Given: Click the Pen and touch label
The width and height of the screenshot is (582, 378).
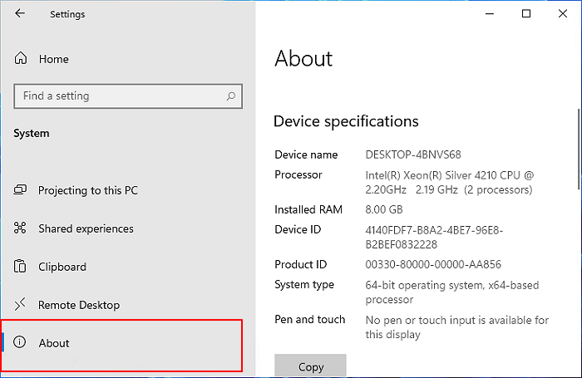Looking at the screenshot, I should click(x=310, y=319).
